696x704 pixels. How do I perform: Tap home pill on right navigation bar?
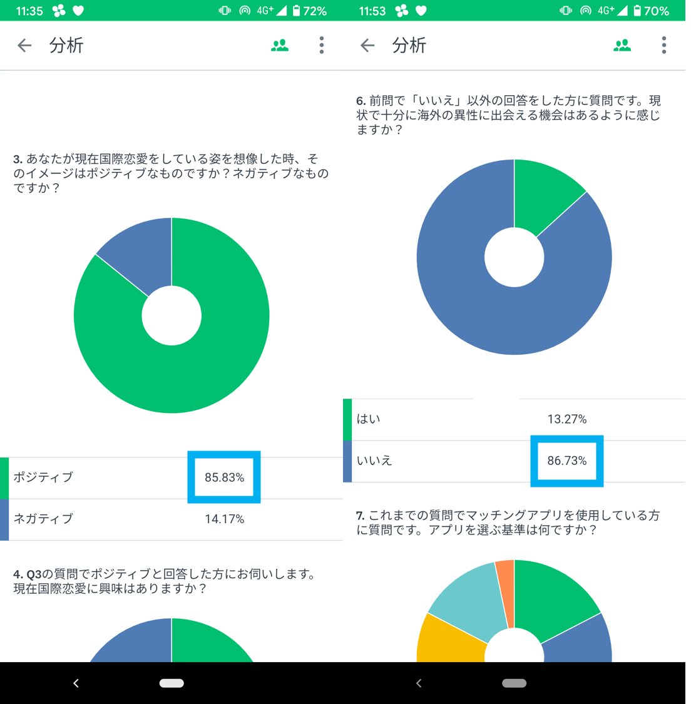pos(514,683)
